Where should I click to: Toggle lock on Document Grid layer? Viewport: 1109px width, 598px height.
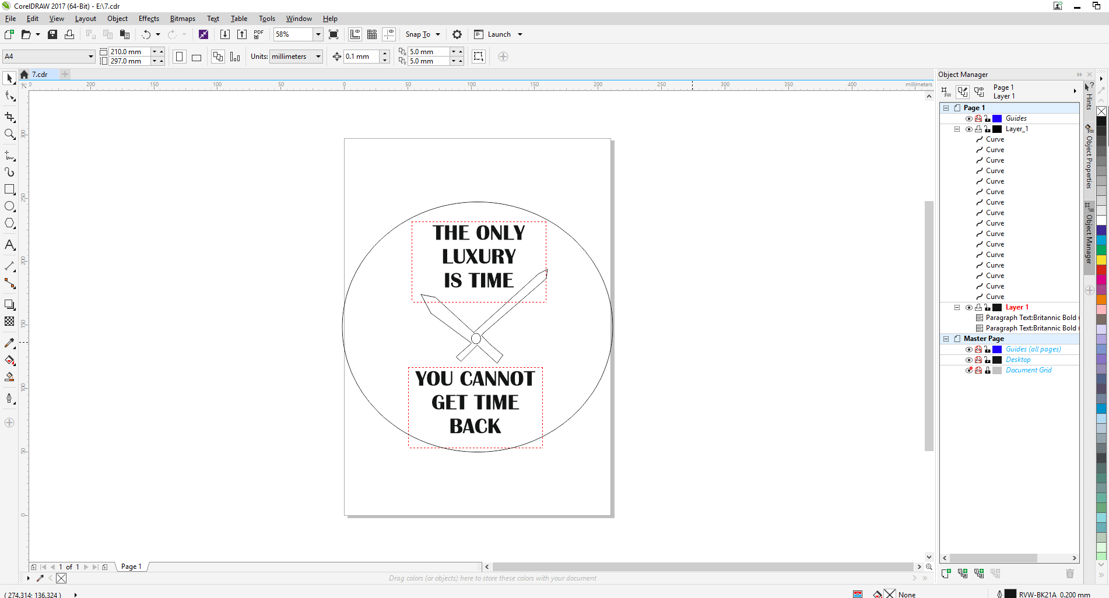pos(988,370)
